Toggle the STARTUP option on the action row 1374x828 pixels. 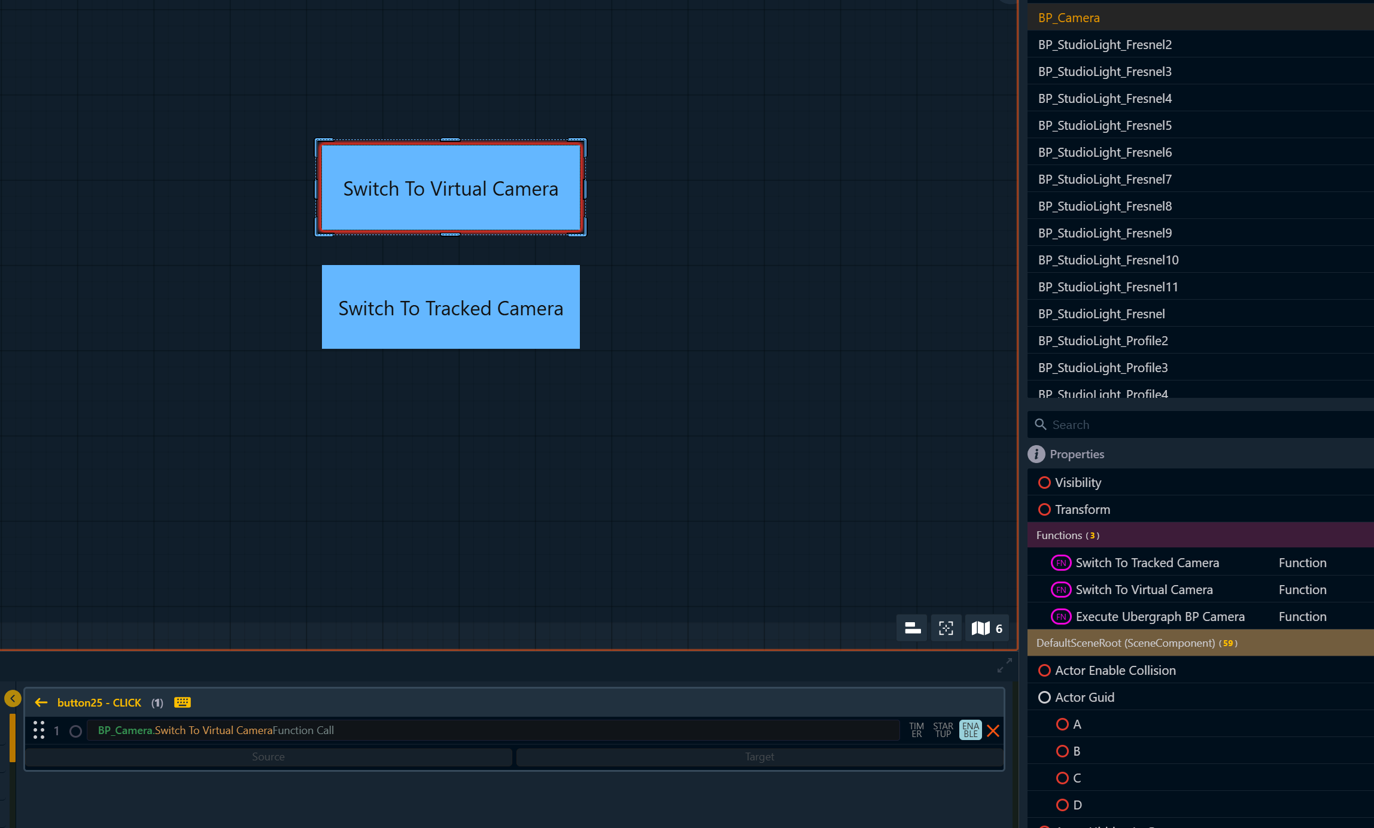[943, 730]
